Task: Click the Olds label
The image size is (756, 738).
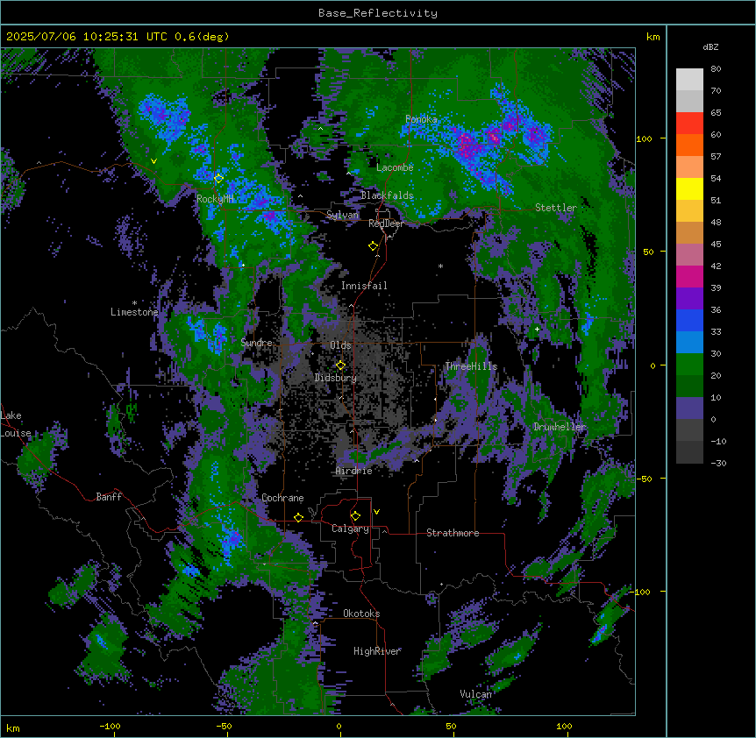Action: (x=340, y=345)
